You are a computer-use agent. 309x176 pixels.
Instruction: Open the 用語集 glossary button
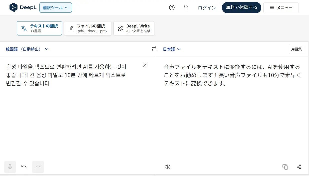pos(297,49)
